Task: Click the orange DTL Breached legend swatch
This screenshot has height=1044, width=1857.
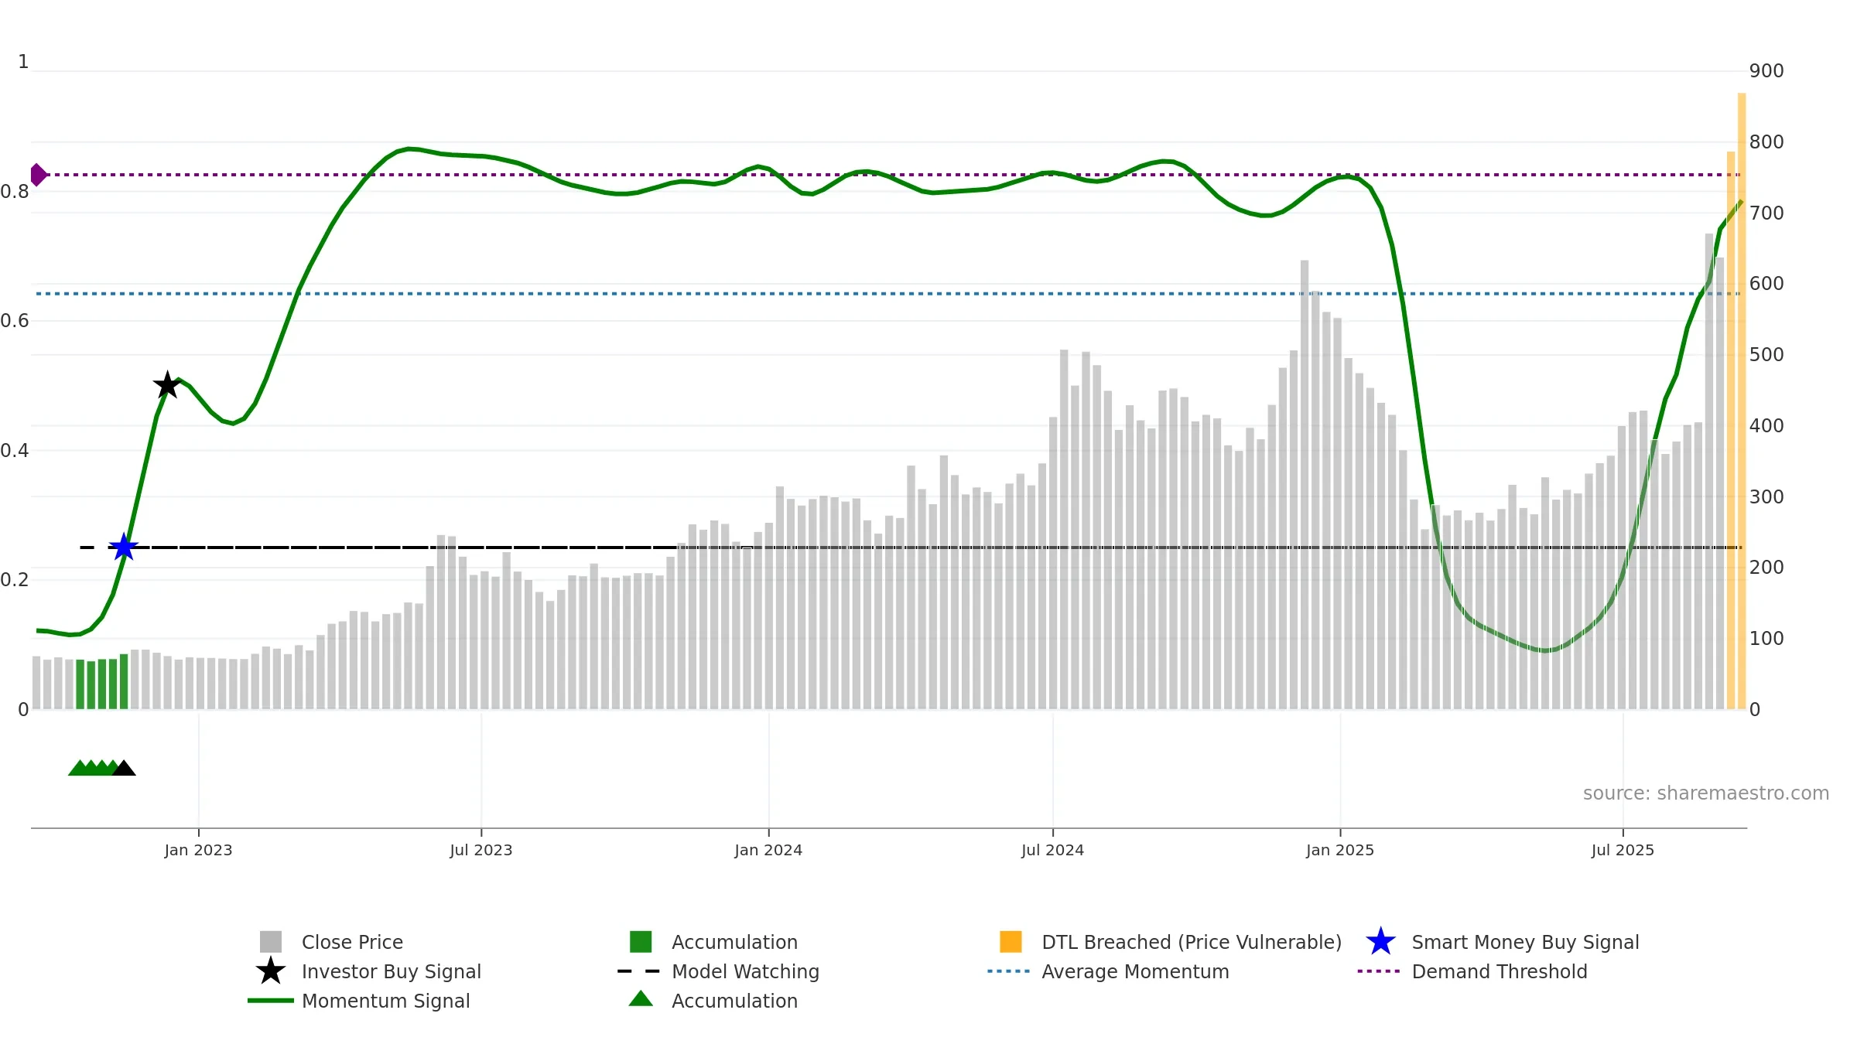Action: click(1011, 942)
